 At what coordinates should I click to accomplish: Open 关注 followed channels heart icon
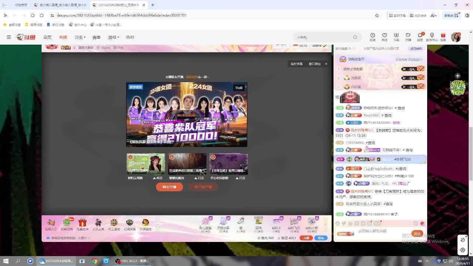[x=384, y=37]
